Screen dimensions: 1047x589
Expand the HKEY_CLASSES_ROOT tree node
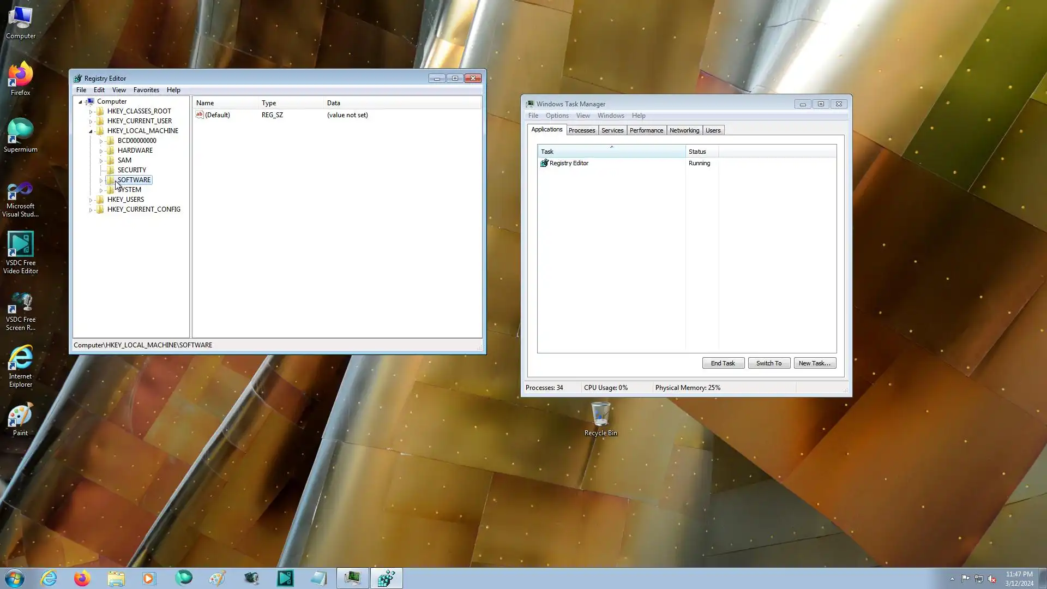91,111
